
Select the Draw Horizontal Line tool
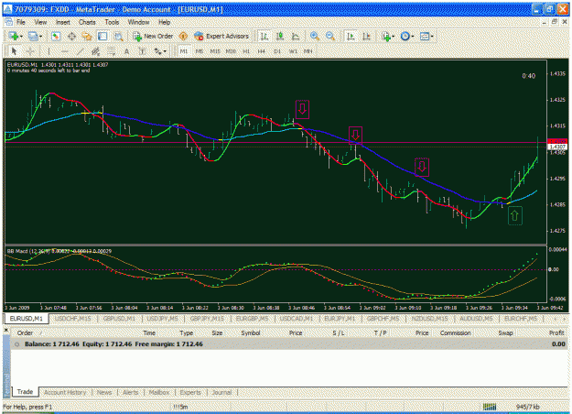[65, 51]
